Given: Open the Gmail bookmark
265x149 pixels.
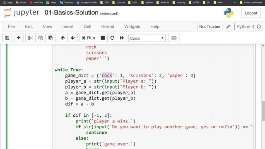Looking at the screenshot, I should [x=21, y=2].
